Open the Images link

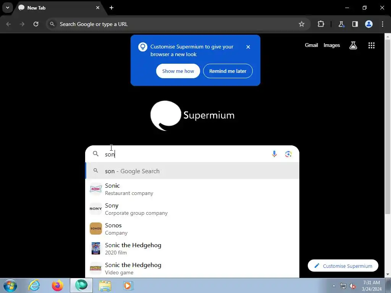[332, 45]
